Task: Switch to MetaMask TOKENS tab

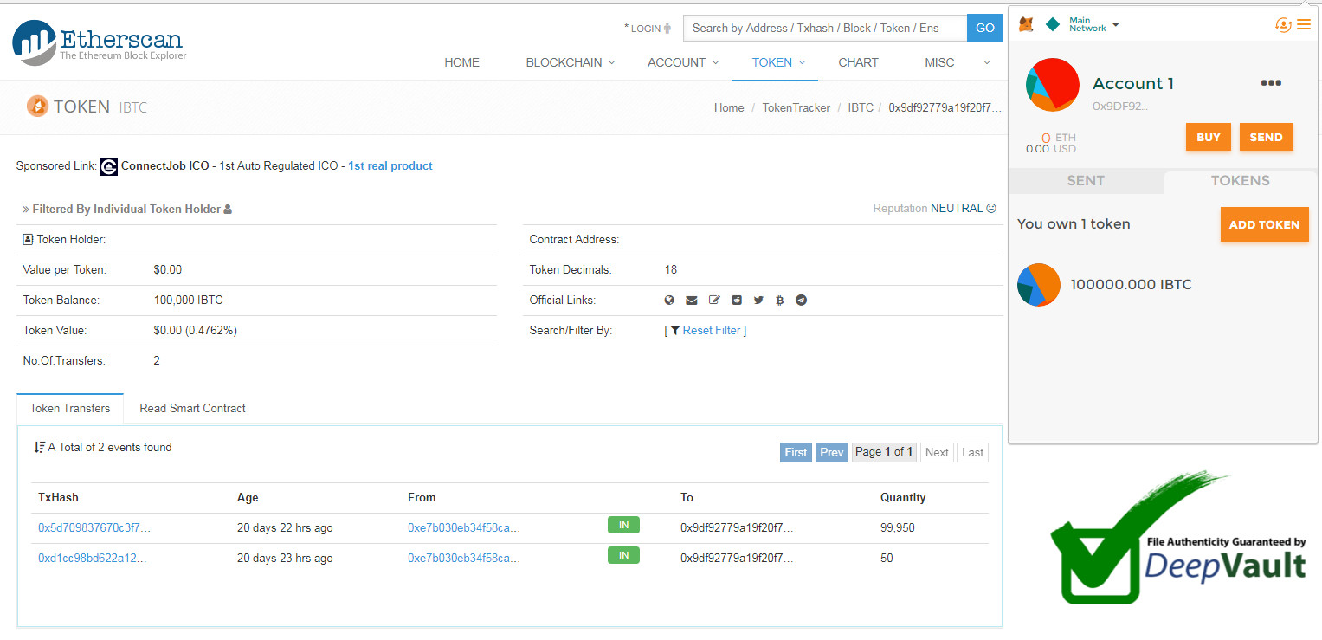Action: coord(1240,181)
